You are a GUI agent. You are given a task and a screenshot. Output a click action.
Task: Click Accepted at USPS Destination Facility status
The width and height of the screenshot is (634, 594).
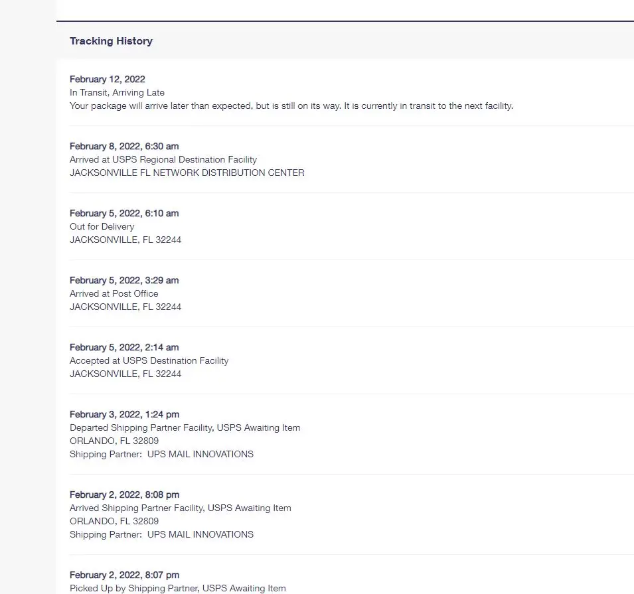tap(149, 360)
